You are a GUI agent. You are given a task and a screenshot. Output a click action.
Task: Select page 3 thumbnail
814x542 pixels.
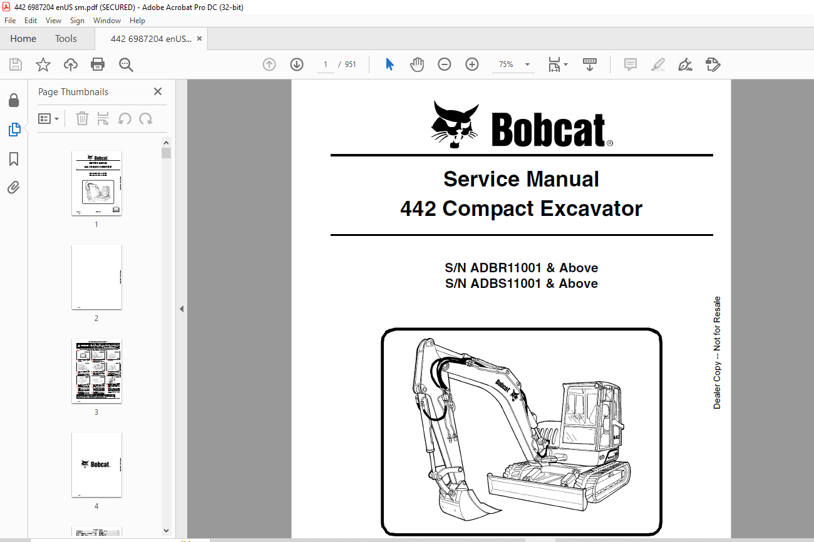96,371
